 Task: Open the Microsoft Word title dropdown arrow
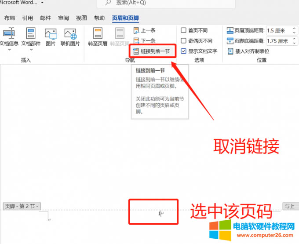tap(42, 3)
